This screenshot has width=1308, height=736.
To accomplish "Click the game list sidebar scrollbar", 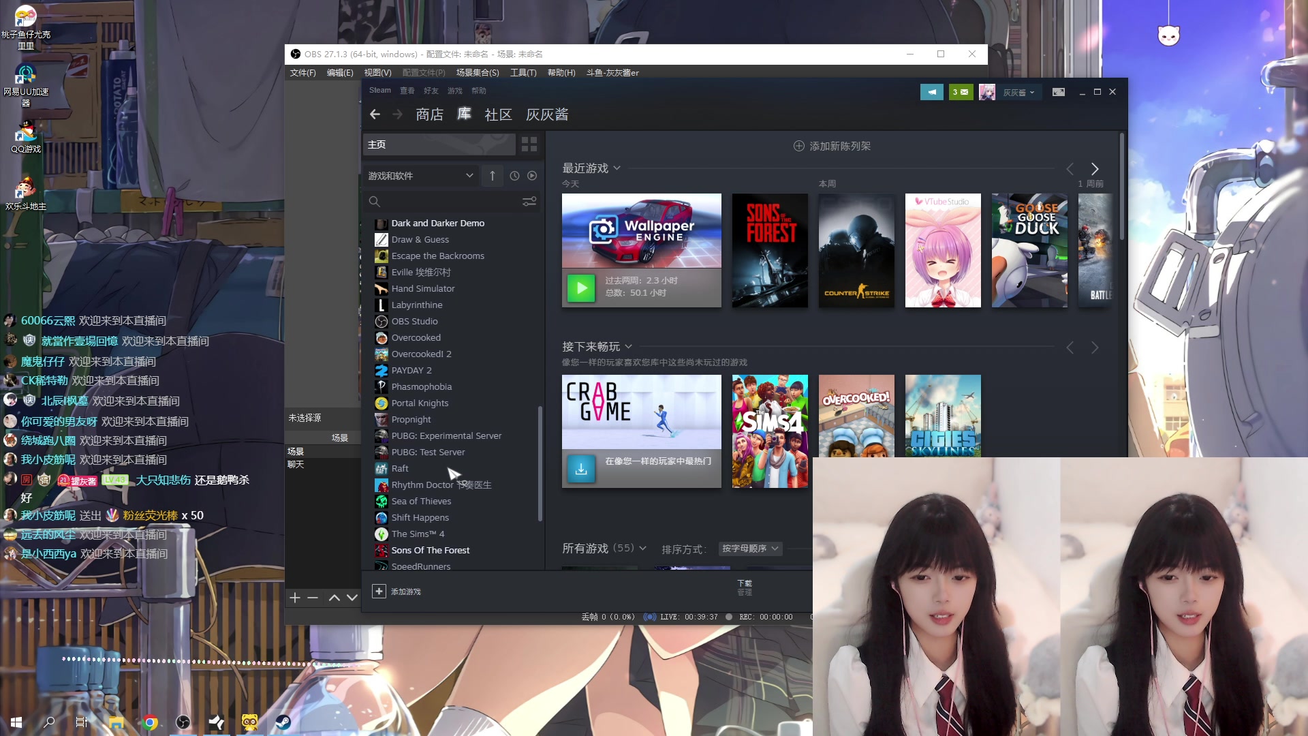I will coord(540,463).
